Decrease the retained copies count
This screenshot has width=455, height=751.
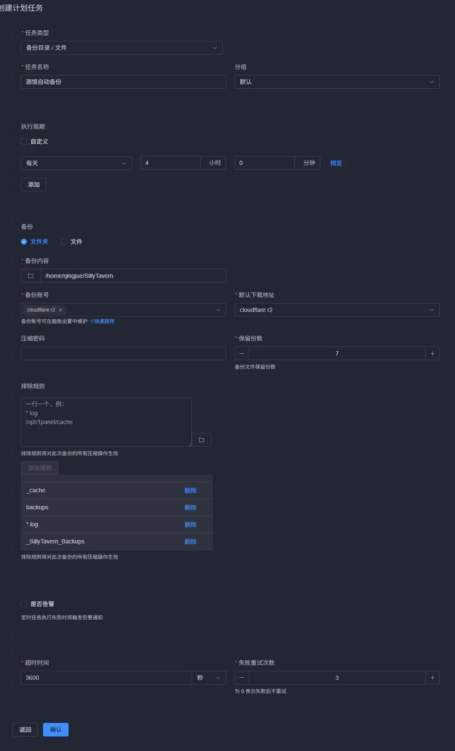pyautogui.click(x=242, y=353)
